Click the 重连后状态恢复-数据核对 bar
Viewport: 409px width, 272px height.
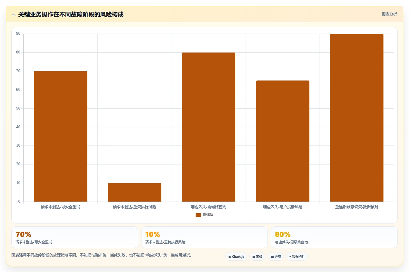coord(357,118)
